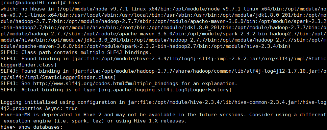
Task: Click 'execution engine (i.e. spark, tez)' text
Action: click(x=54, y=121)
